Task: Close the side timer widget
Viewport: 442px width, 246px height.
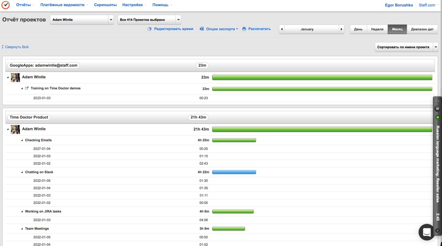Action: coord(438,230)
